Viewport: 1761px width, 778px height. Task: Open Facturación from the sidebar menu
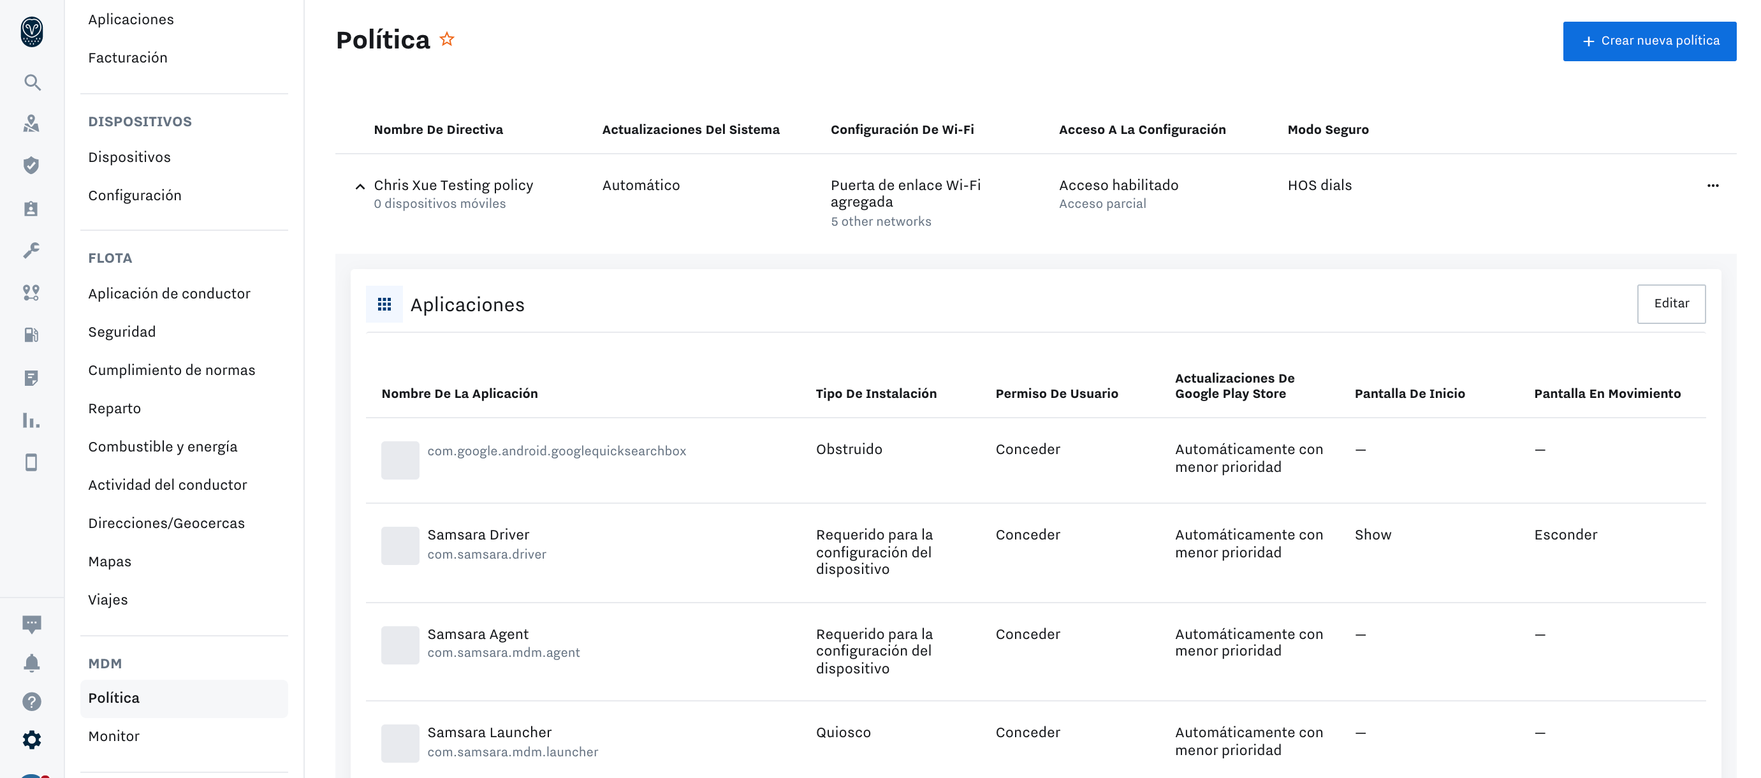click(128, 57)
